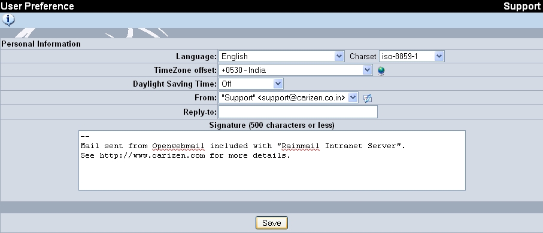Open the Charset dropdown
Screen dimensions: 543x233
411,56
